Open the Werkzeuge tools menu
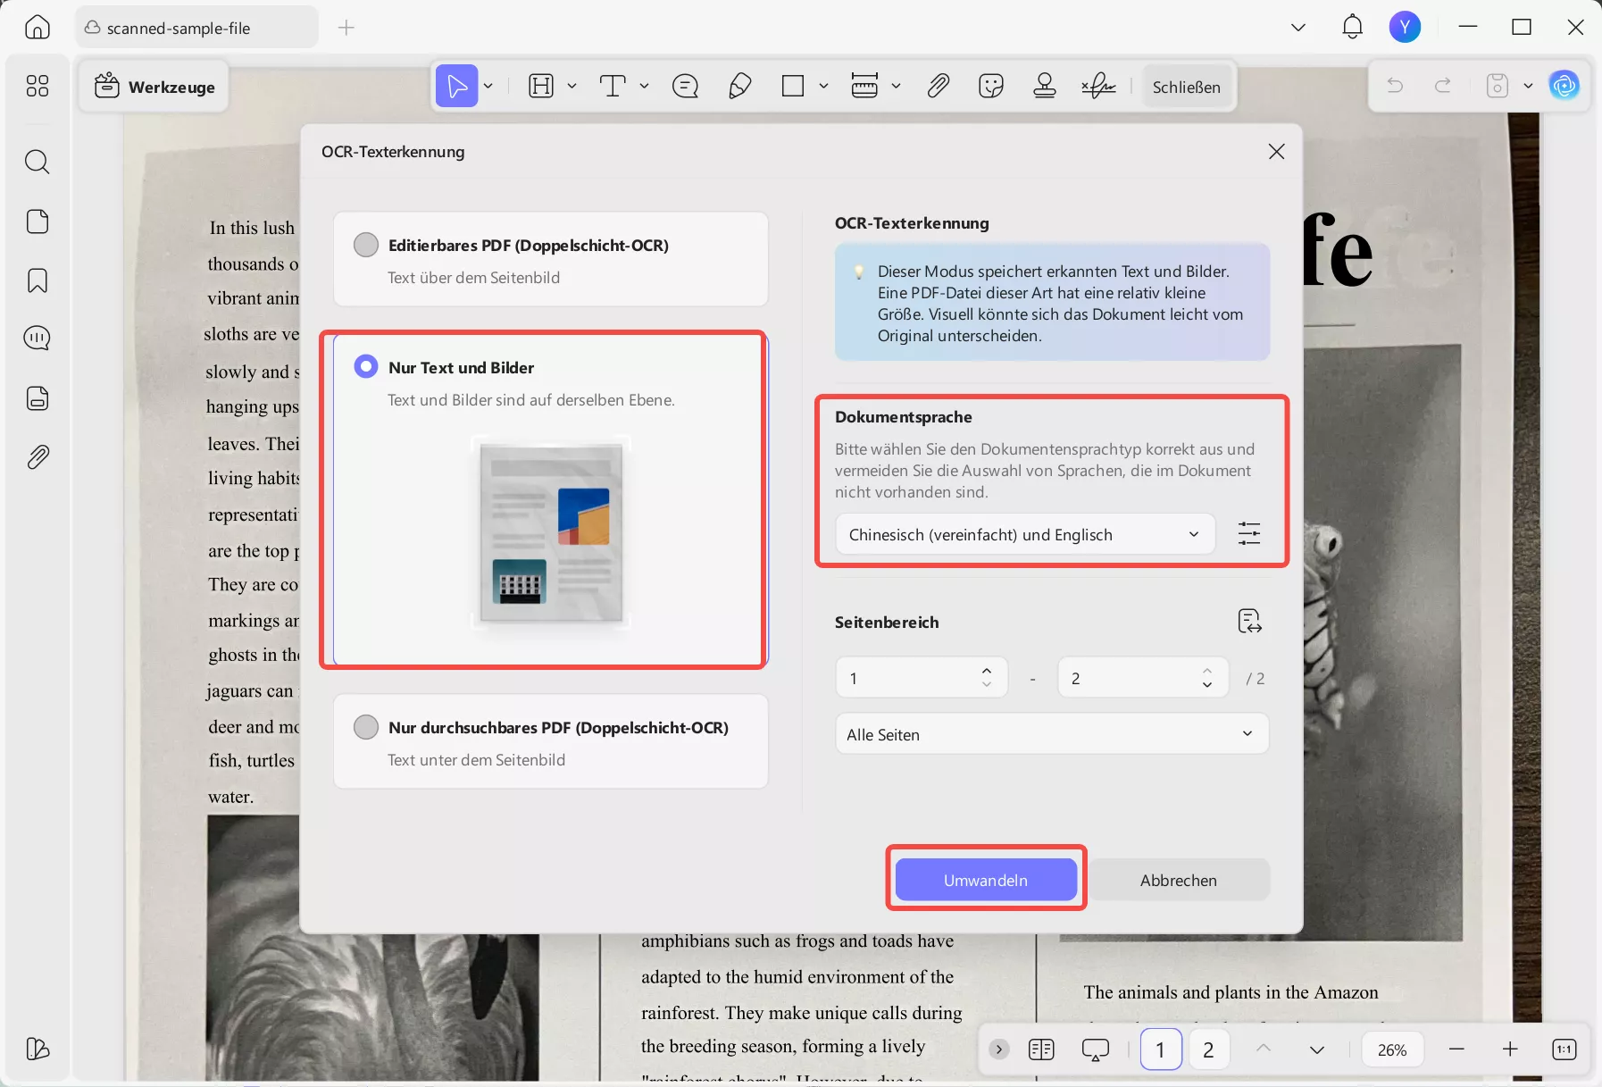Image resolution: width=1602 pixels, height=1087 pixels. coord(154,87)
